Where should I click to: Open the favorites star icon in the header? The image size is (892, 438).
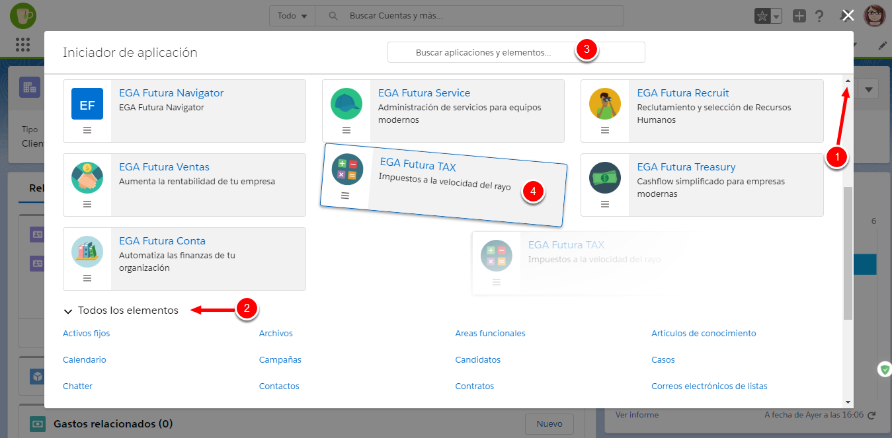(x=762, y=16)
